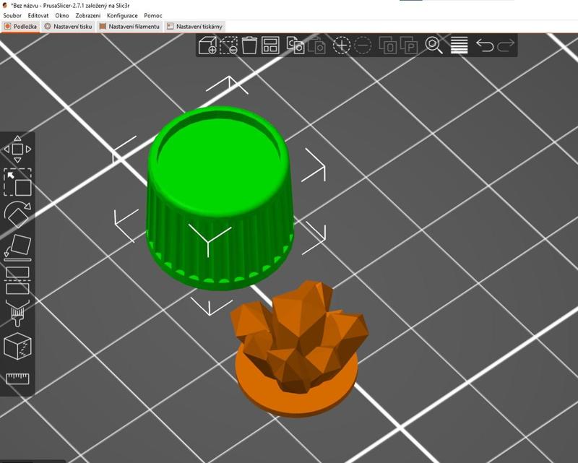Click the Split to objects icon
This screenshot has height=463, width=578.
coord(388,46)
